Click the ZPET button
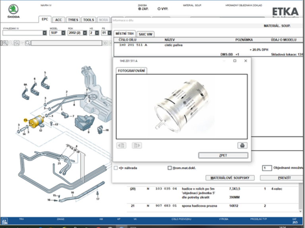305x228 pixels. [x=223, y=156]
